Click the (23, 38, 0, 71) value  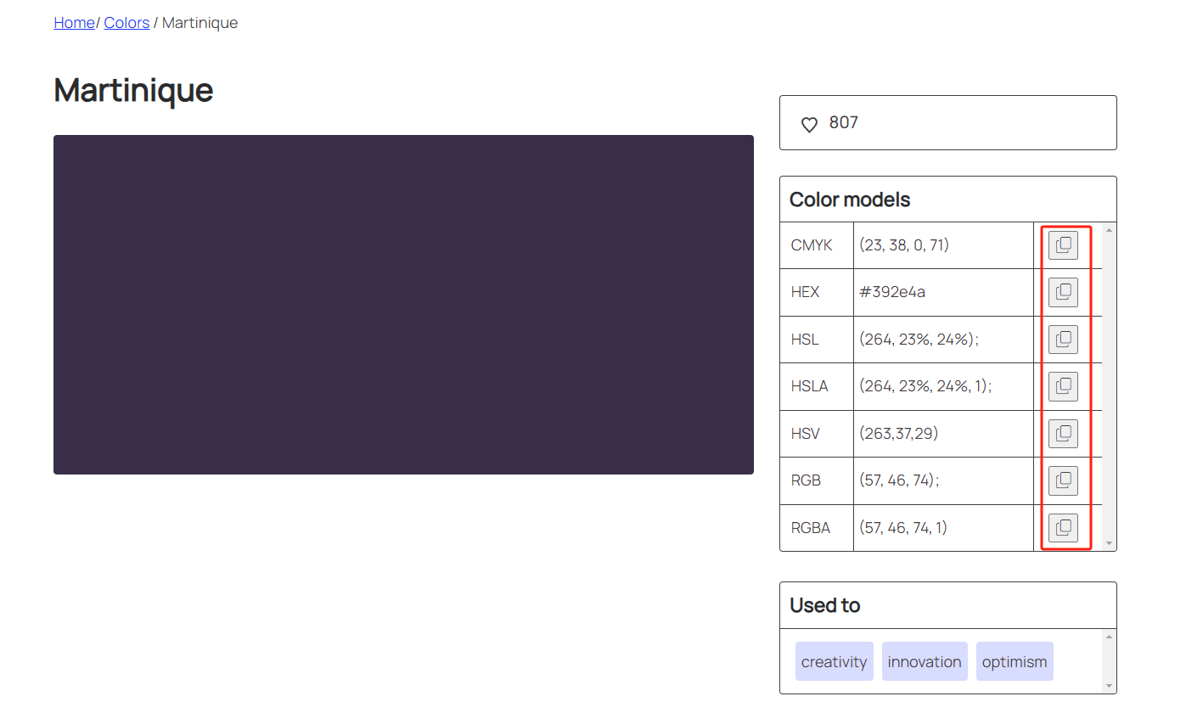[904, 245]
